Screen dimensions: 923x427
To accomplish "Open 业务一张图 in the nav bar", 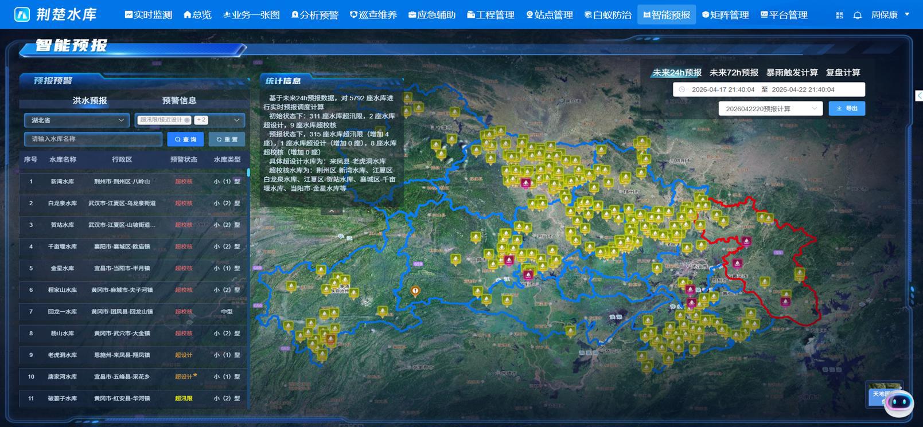I will (251, 15).
